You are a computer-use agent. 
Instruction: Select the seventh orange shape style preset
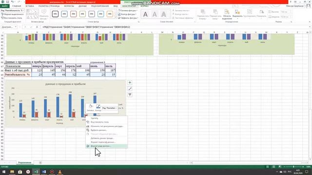[x=110, y=14]
